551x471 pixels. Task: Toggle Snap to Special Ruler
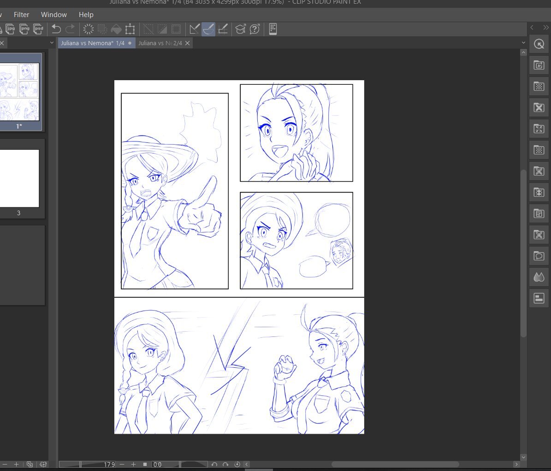tap(208, 29)
